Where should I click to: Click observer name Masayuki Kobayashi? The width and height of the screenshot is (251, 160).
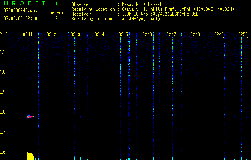click(143, 4)
